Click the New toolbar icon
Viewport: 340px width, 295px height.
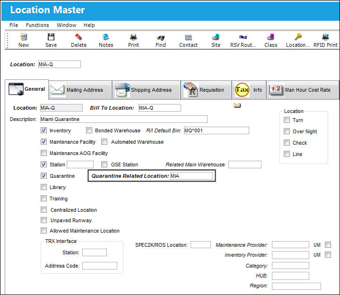24,37
